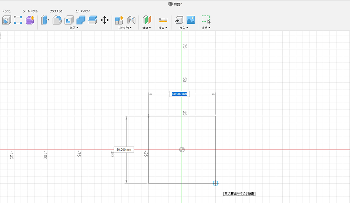Pick the Rectangular Pattern icon
Viewport: 350px width, 203px height.
18,20
